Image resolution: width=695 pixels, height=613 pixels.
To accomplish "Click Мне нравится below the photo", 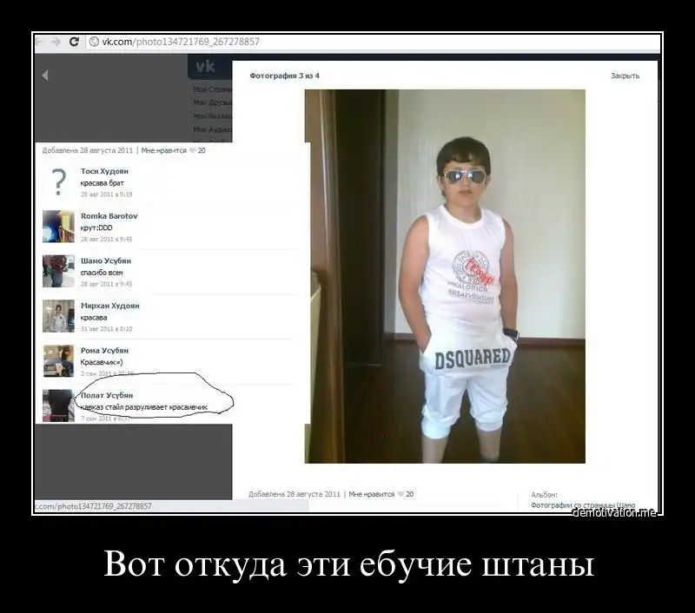I will pos(371,494).
